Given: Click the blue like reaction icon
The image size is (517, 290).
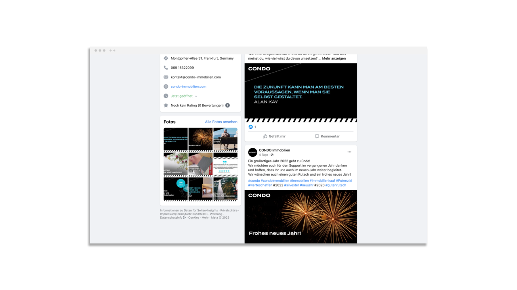Looking at the screenshot, I should (250, 127).
